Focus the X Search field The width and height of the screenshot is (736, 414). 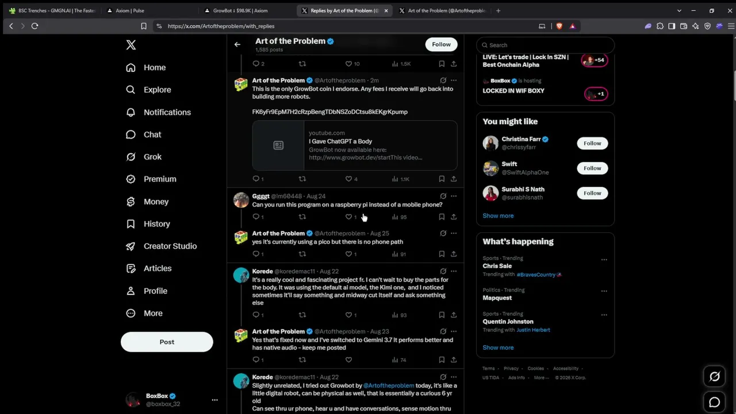pyautogui.click(x=545, y=45)
